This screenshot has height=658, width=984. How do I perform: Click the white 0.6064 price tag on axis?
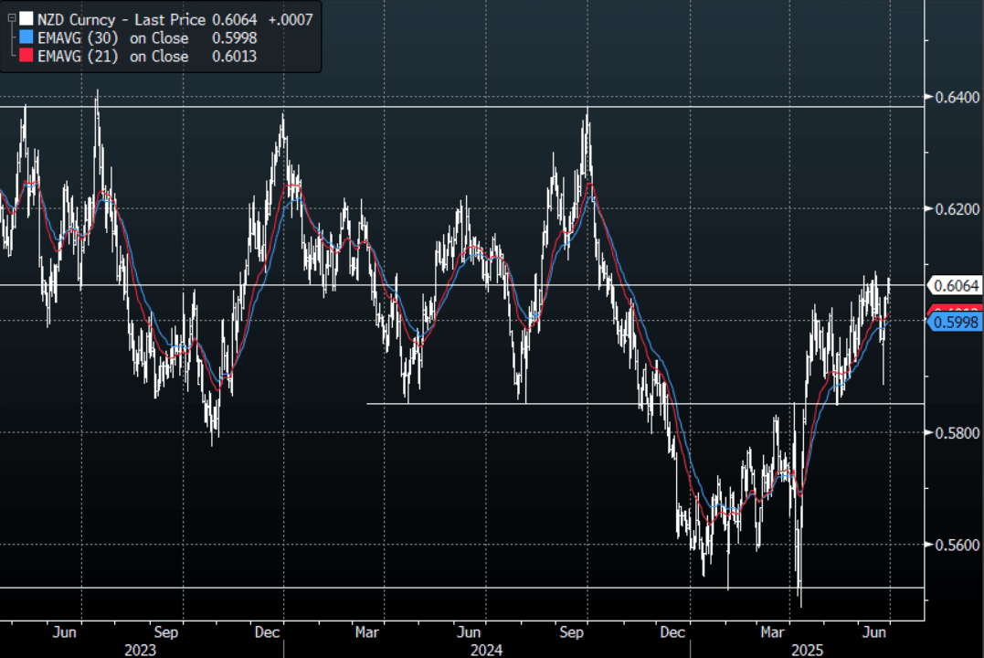956,285
